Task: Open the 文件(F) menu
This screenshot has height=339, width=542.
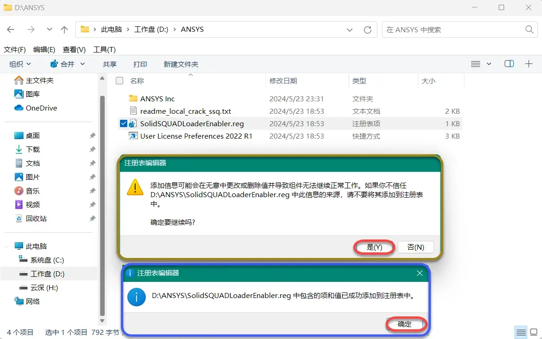Action: pos(15,50)
